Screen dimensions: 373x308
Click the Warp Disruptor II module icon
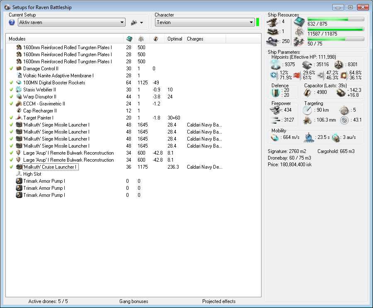(x=19, y=97)
